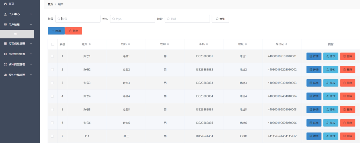Expand the 接种提醒管理 chevron

[31, 64]
